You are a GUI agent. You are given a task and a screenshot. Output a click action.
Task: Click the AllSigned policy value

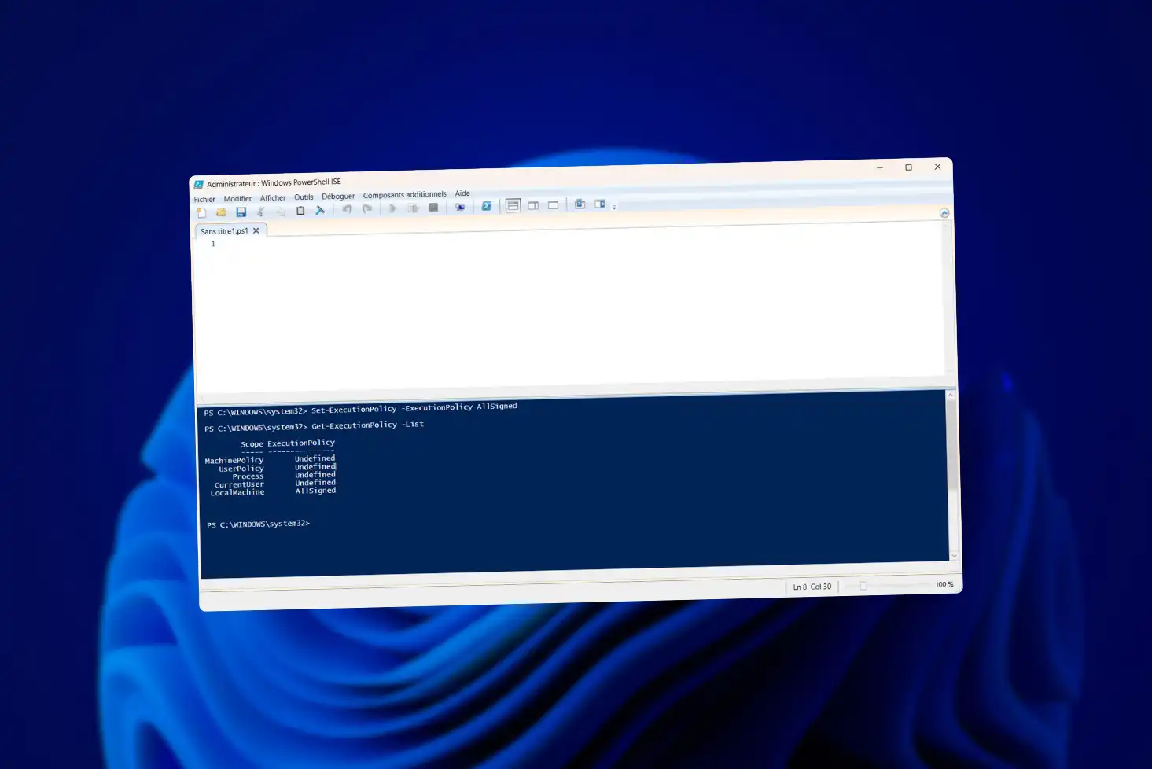[x=315, y=491]
